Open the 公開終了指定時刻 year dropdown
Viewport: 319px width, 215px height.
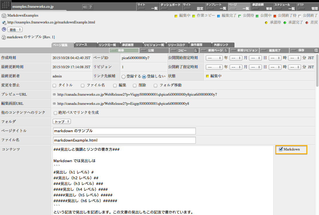[214, 67]
